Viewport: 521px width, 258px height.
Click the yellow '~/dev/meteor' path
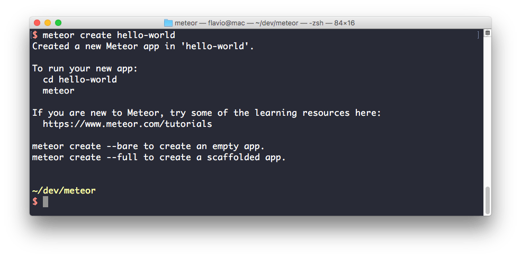[64, 191]
